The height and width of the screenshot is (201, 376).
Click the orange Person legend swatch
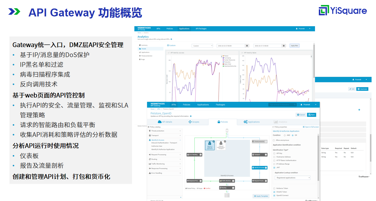(x=223, y=56)
